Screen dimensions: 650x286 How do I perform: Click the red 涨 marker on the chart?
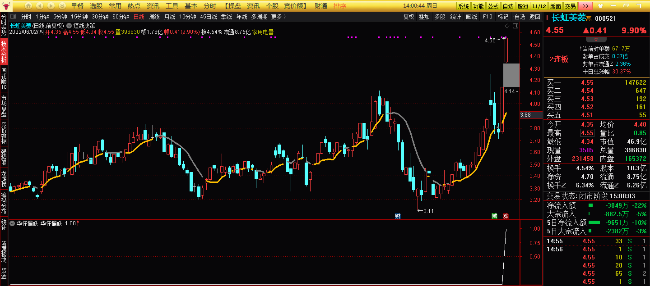click(x=506, y=216)
